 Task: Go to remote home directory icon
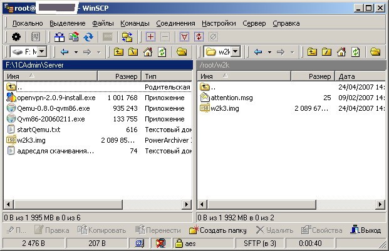click(341, 52)
